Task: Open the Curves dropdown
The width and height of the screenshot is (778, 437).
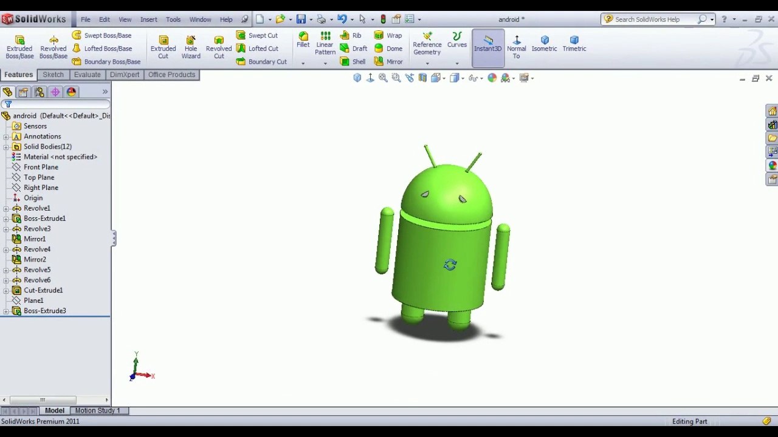Action: (x=457, y=63)
